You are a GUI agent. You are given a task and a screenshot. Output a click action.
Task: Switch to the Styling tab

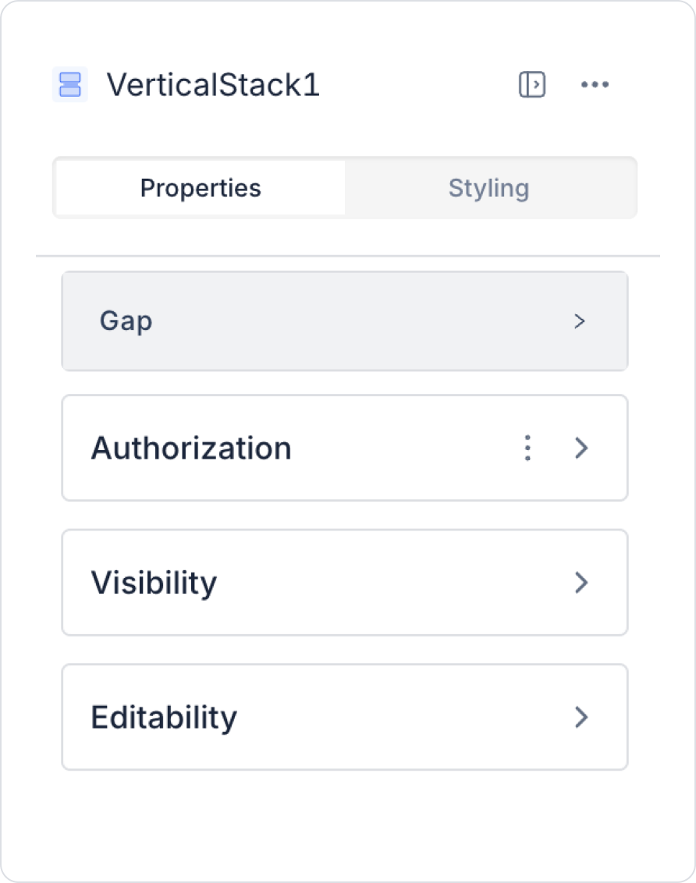489,188
